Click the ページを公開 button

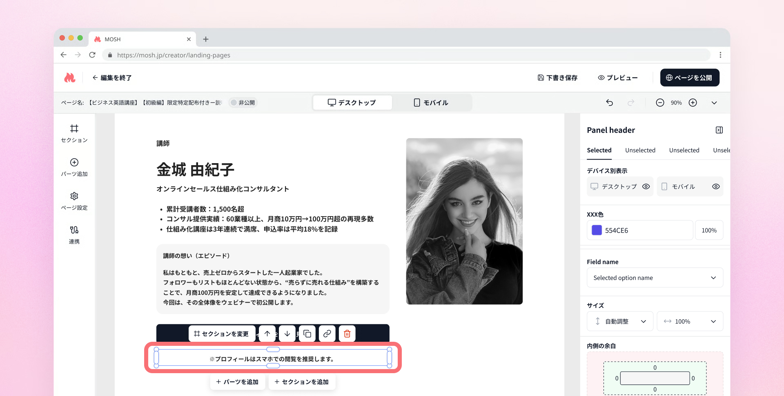(689, 77)
